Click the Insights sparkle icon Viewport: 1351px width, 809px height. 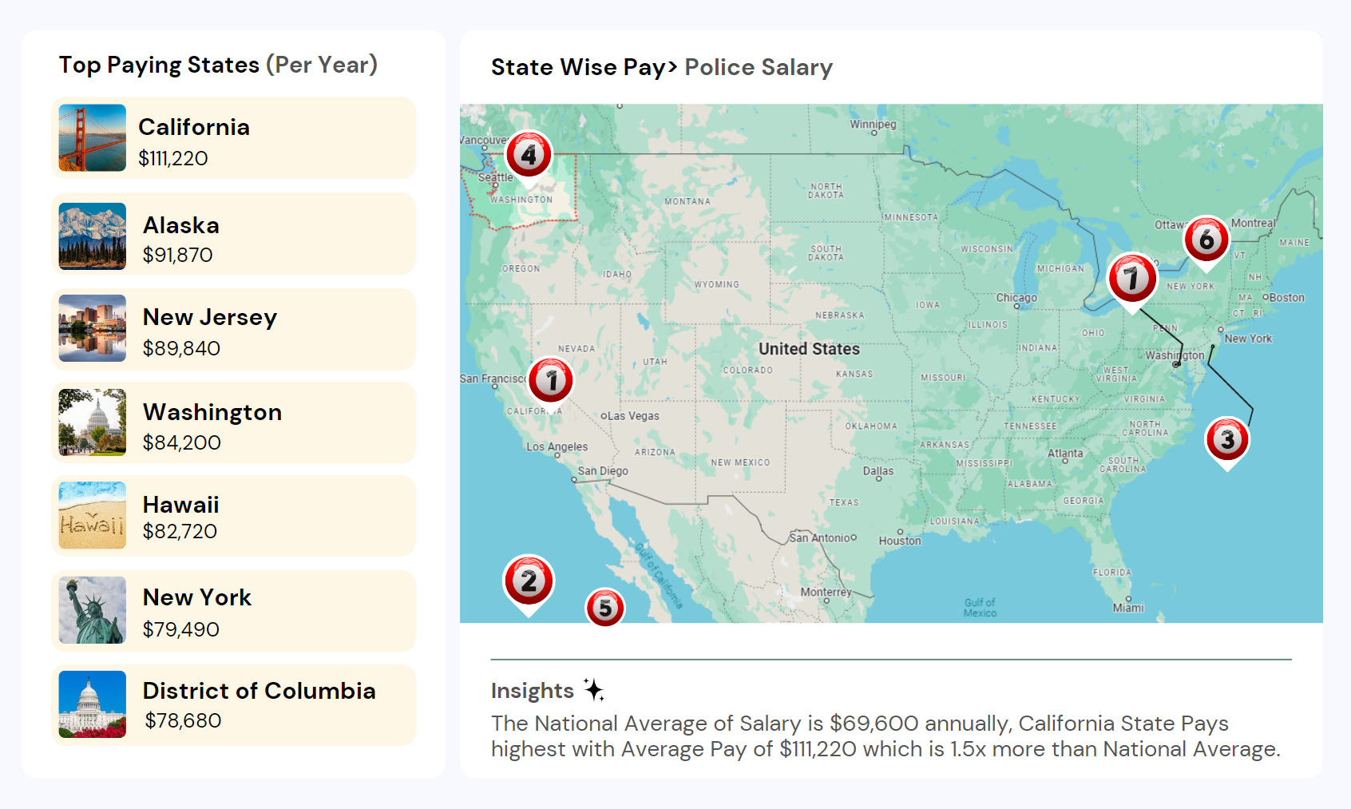593,689
